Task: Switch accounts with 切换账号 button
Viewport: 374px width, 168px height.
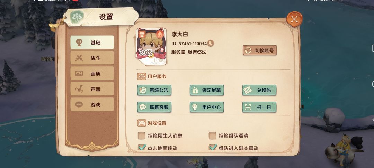Action: 260,50
